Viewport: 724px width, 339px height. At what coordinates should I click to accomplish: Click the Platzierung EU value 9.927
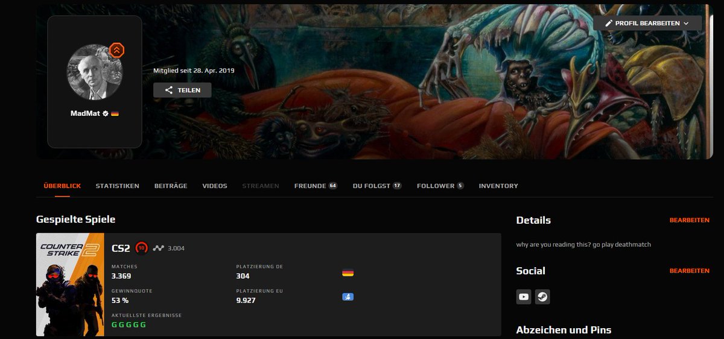(x=246, y=300)
